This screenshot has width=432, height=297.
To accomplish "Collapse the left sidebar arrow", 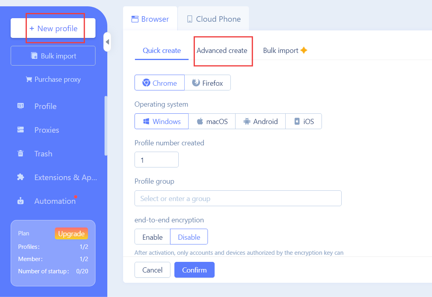I will tap(107, 42).
